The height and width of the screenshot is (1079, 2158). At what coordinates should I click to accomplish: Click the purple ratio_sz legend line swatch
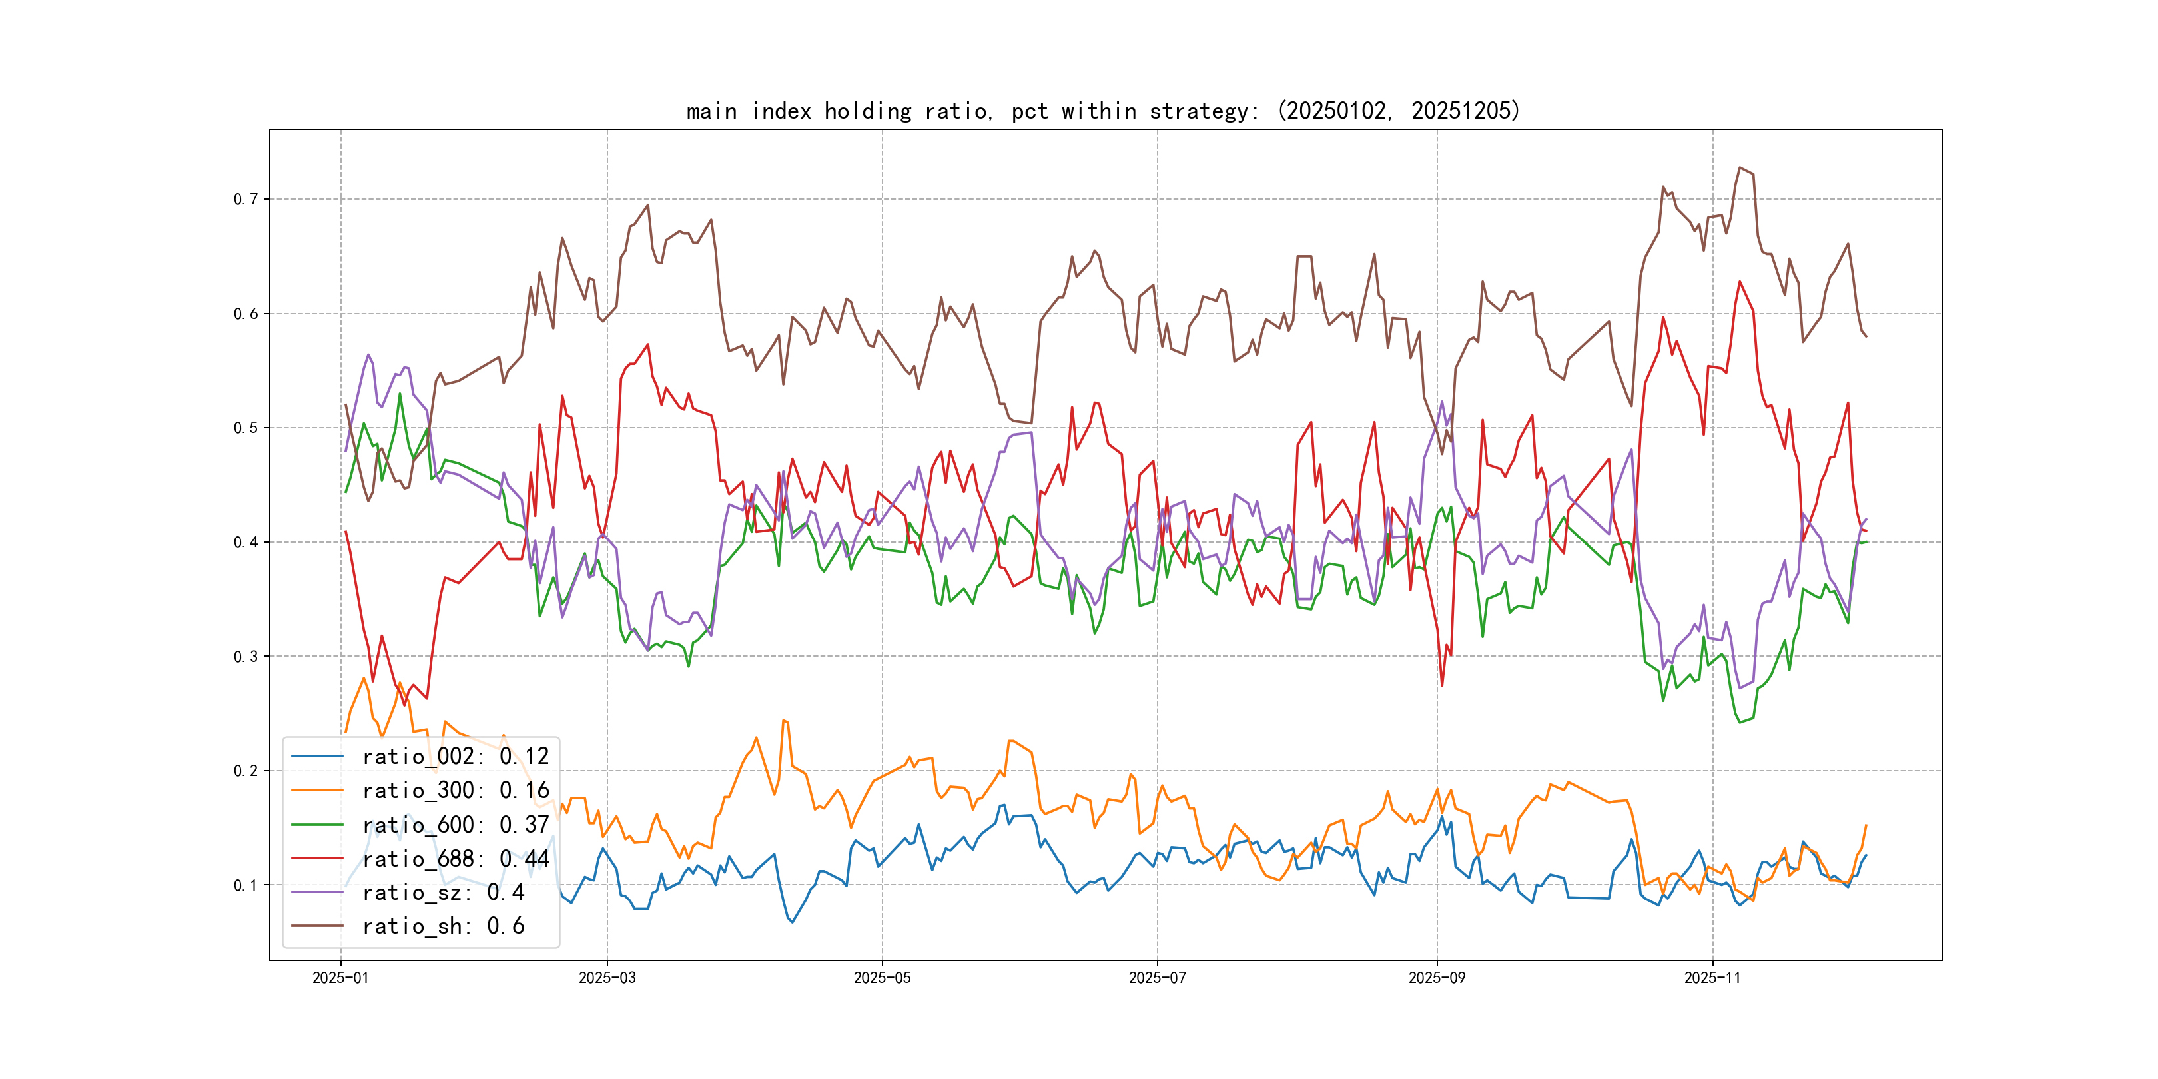316,893
